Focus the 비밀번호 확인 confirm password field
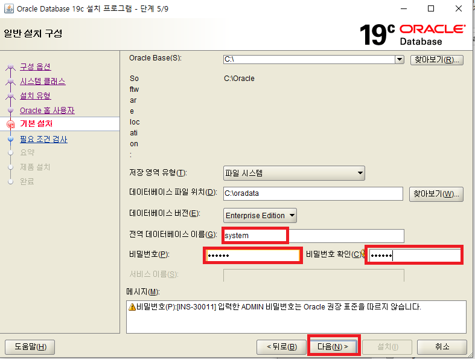Image resolution: width=475 pixels, height=359 pixels. tap(415, 256)
